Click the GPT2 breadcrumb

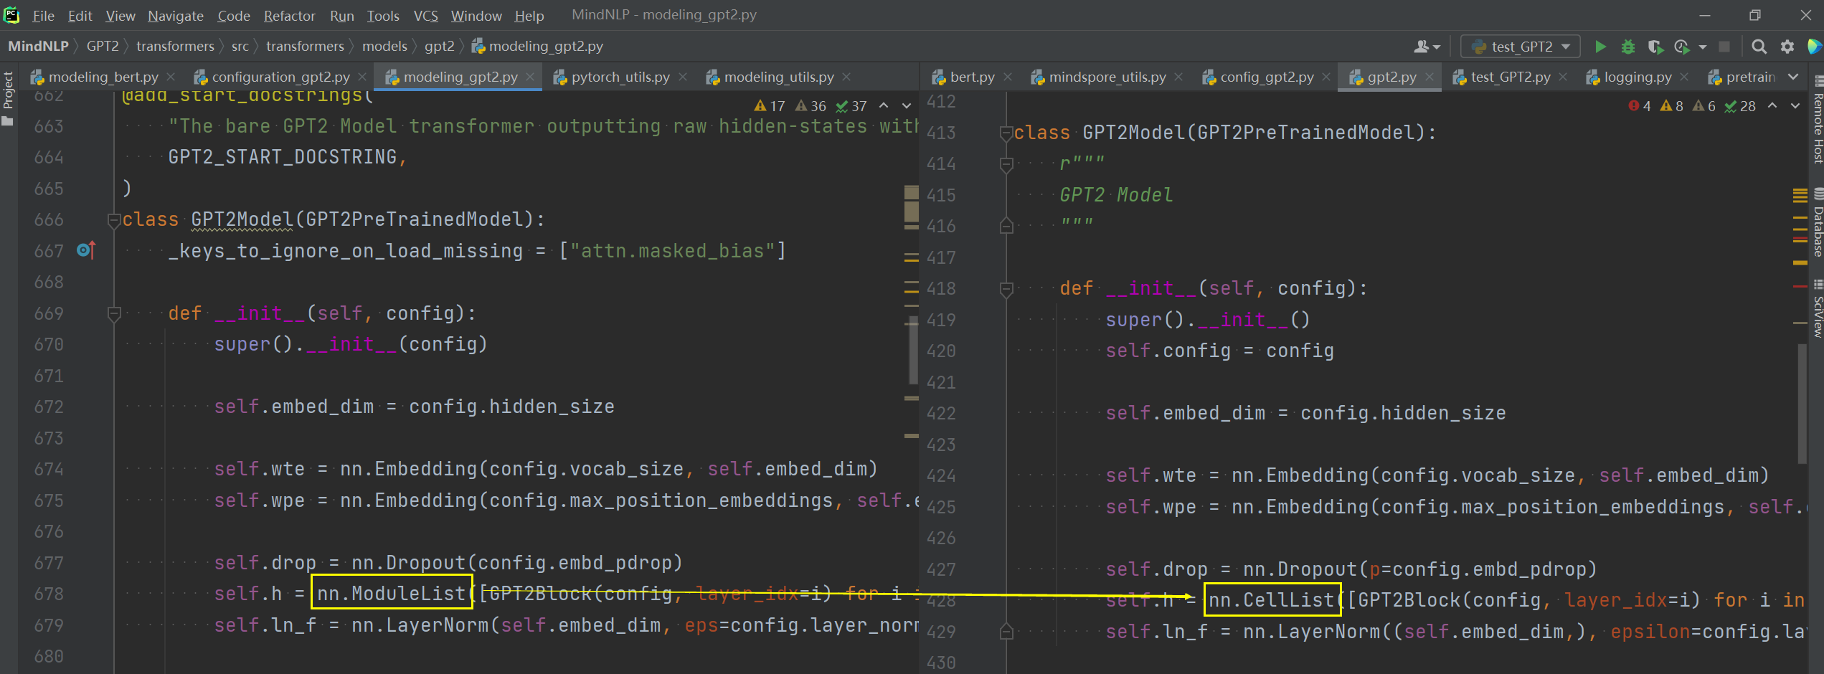pos(103,47)
